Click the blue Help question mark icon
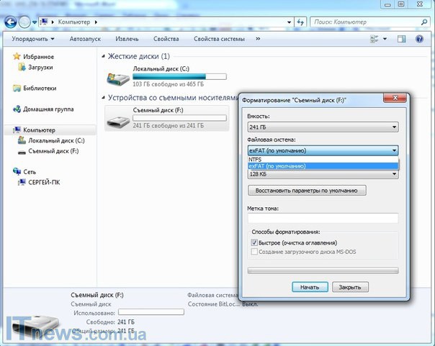The width and height of the screenshot is (435, 346). (x=419, y=39)
